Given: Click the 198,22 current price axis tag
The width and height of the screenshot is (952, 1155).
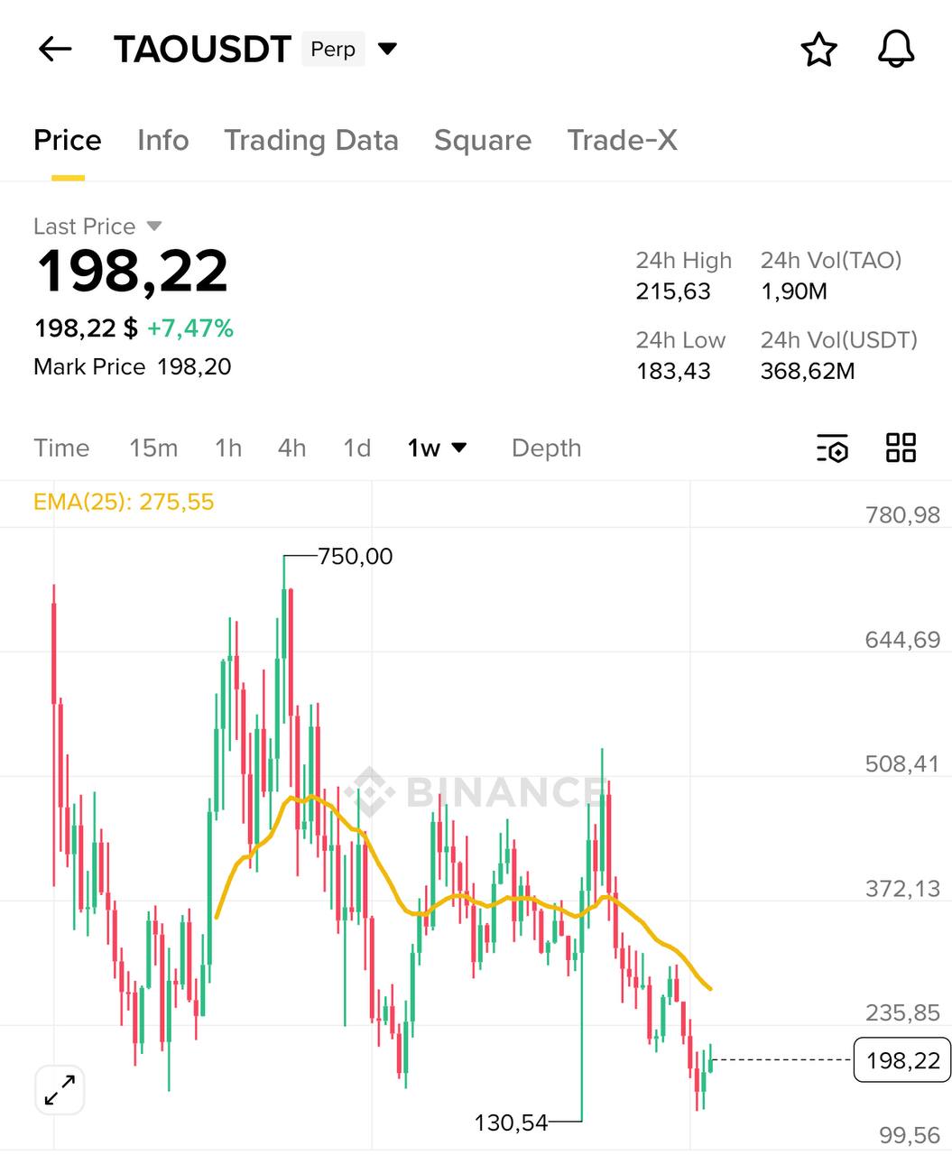Looking at the screenshot, I should [901, 1060].
